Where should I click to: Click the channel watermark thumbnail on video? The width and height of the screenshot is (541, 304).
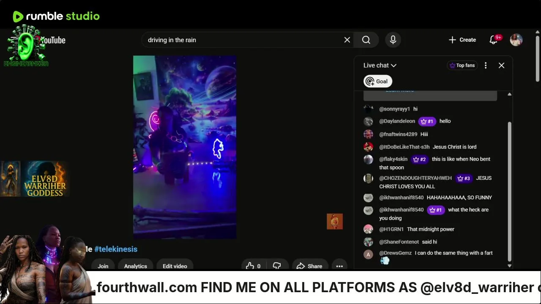tap(335, 222)
